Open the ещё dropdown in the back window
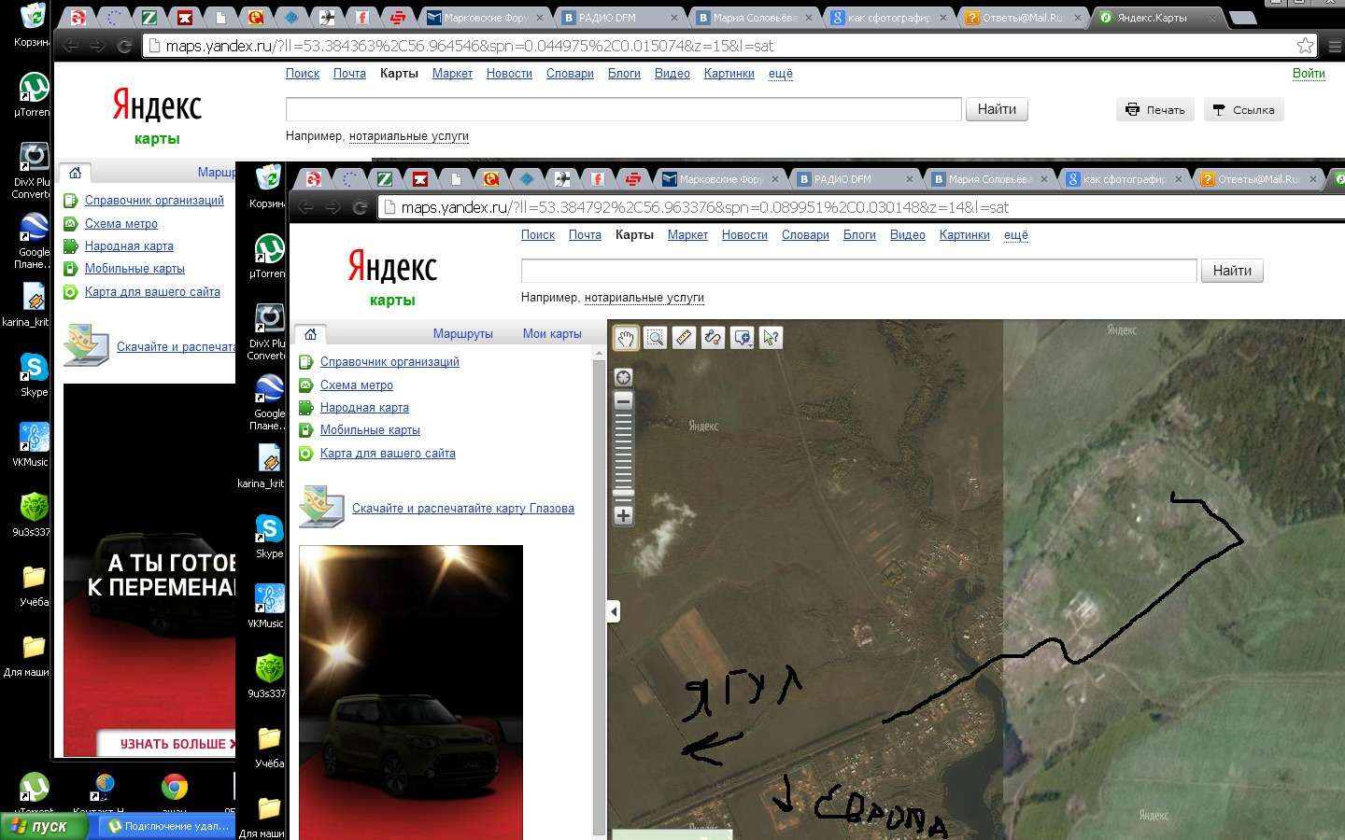 click(781, 74)
